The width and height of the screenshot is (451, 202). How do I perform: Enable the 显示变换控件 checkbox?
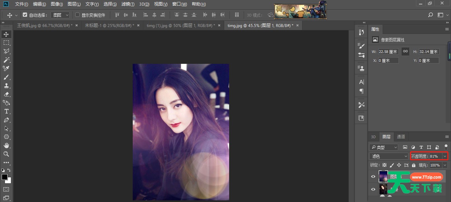(x=78, y=15)
